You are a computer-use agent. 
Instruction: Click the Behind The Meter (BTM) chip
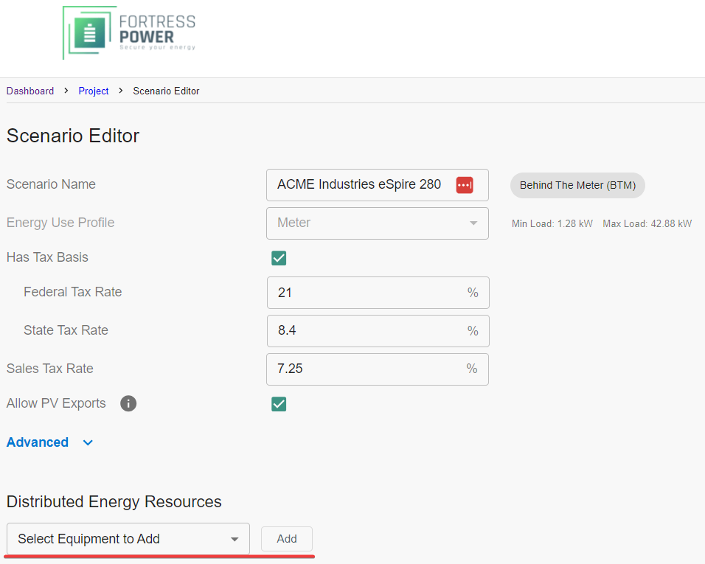tap(577, 185)
